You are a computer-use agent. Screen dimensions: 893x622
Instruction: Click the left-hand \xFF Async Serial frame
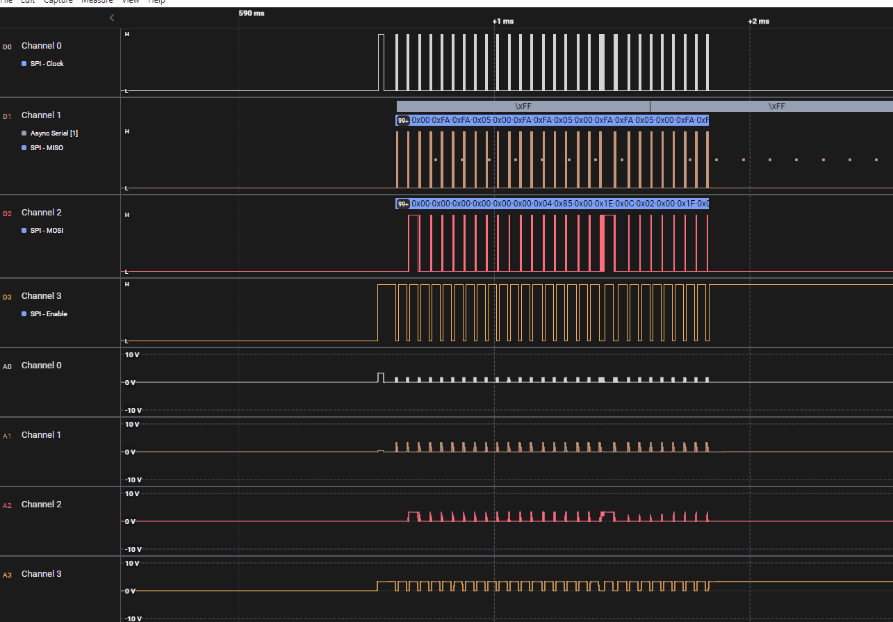523,106
